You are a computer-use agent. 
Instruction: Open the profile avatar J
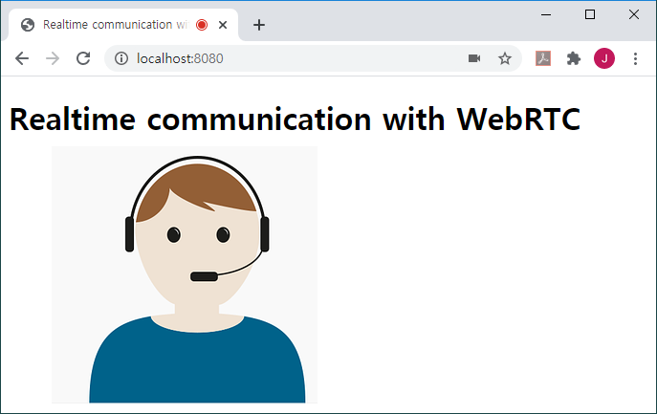pos(604,58)
